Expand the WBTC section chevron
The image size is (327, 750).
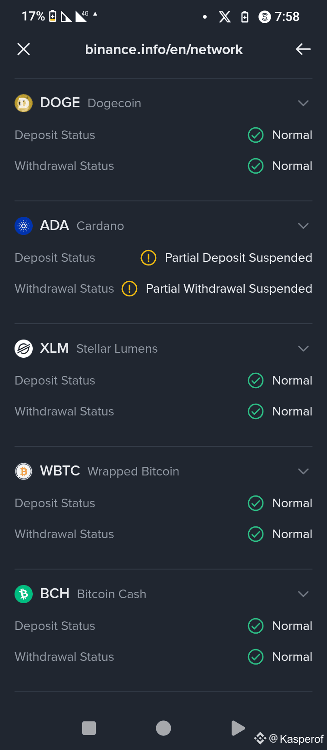click(x=303, y=471)
